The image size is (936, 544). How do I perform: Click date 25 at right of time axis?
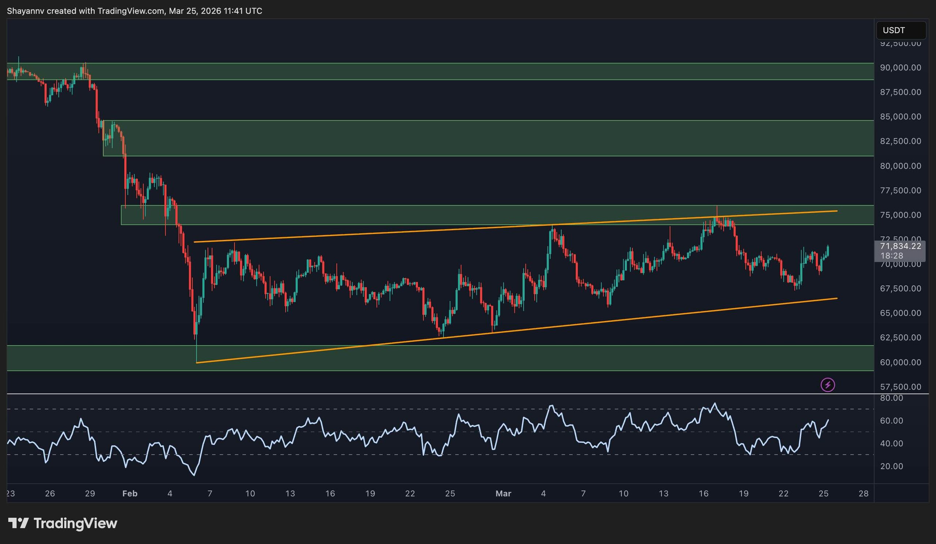pyautogui.click(x=823, y=494)
